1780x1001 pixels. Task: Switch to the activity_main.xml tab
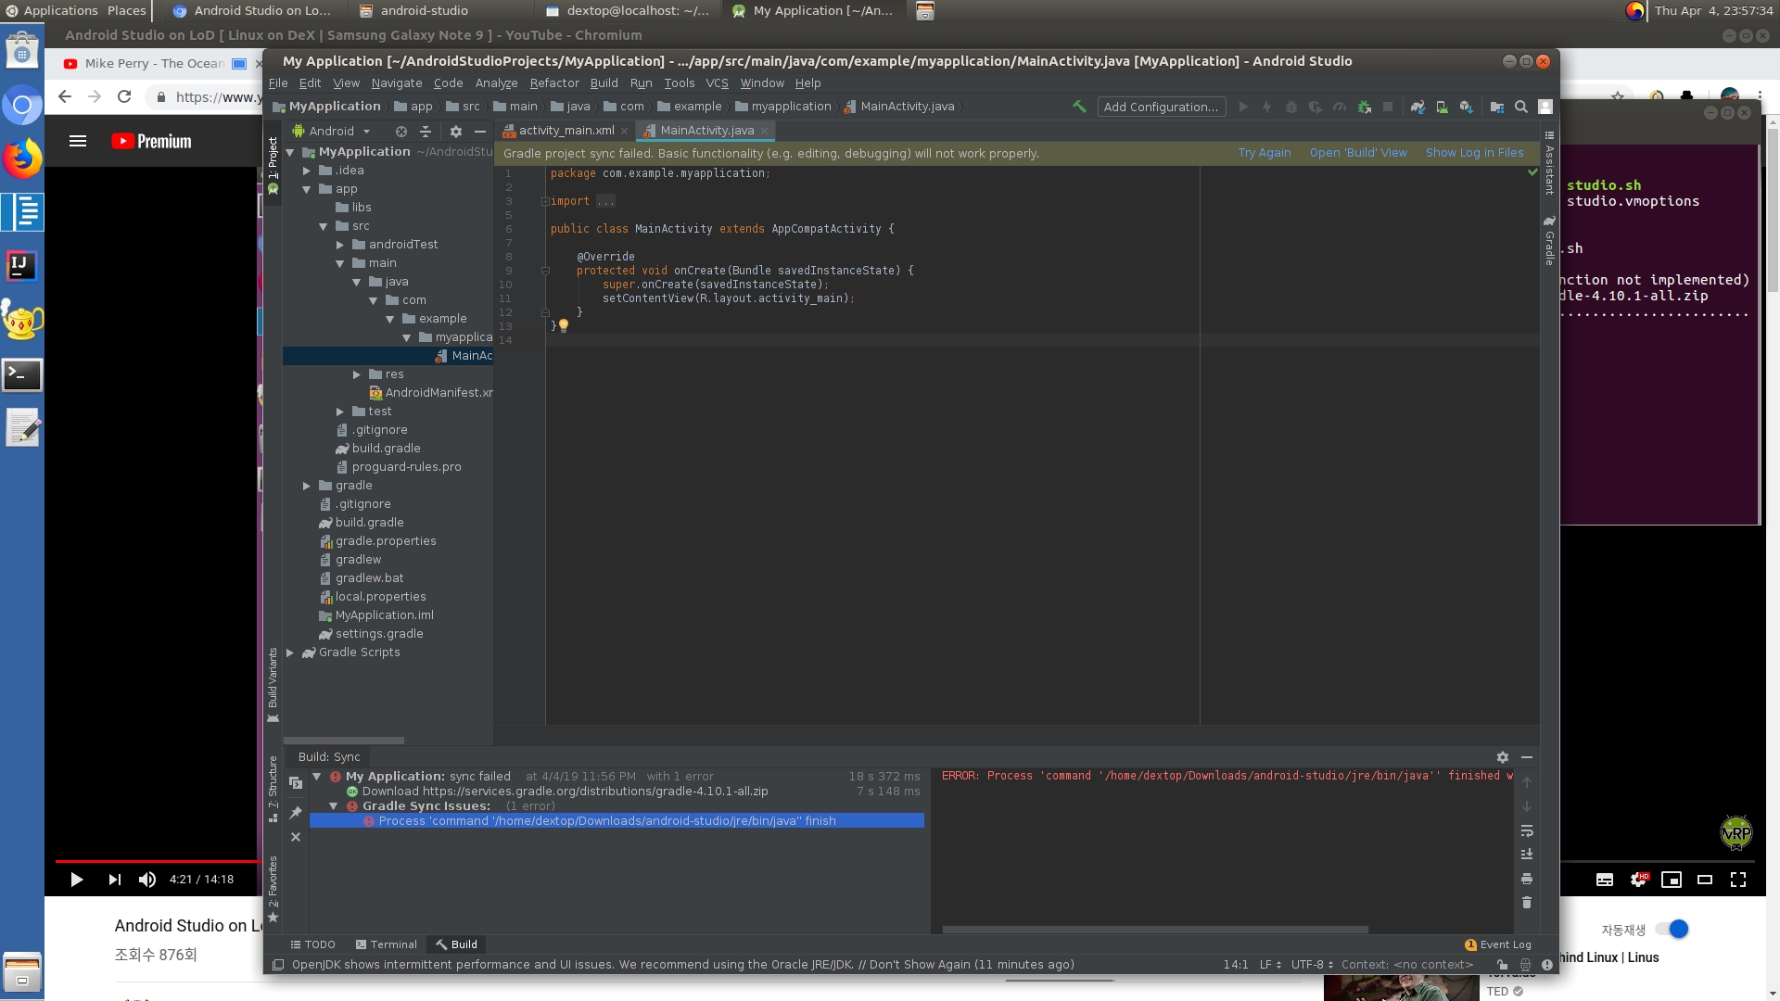565,131
